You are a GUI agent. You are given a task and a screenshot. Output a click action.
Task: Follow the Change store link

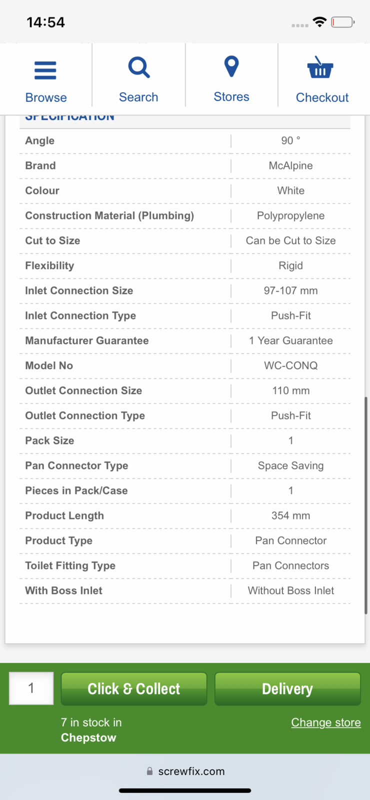(326, 722)
